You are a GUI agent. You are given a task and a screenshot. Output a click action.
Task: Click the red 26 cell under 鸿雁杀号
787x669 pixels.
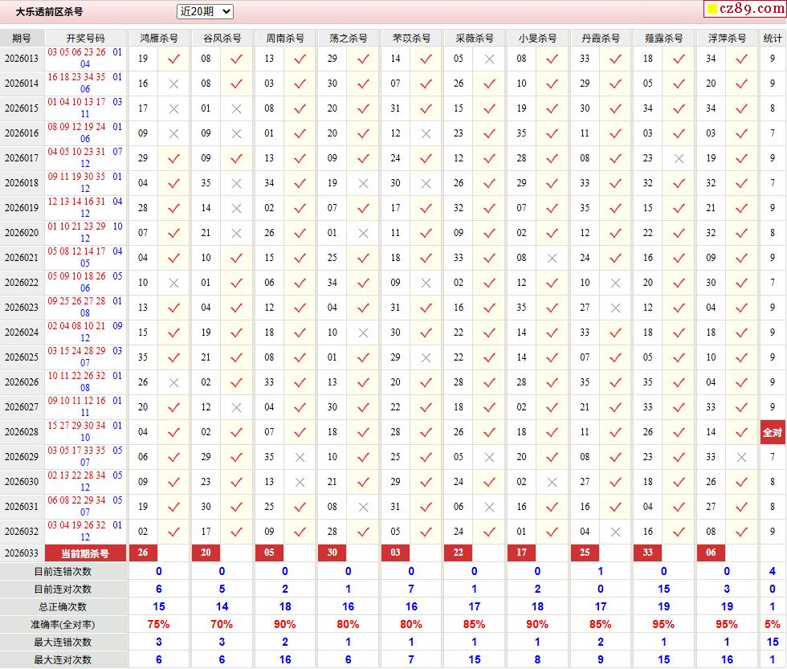pos(143,553)
